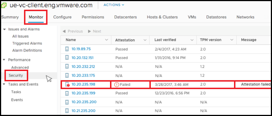Open the Hosts & Clusters tab
This screenshot has width=272, height=116.
[x=162, y=17]
